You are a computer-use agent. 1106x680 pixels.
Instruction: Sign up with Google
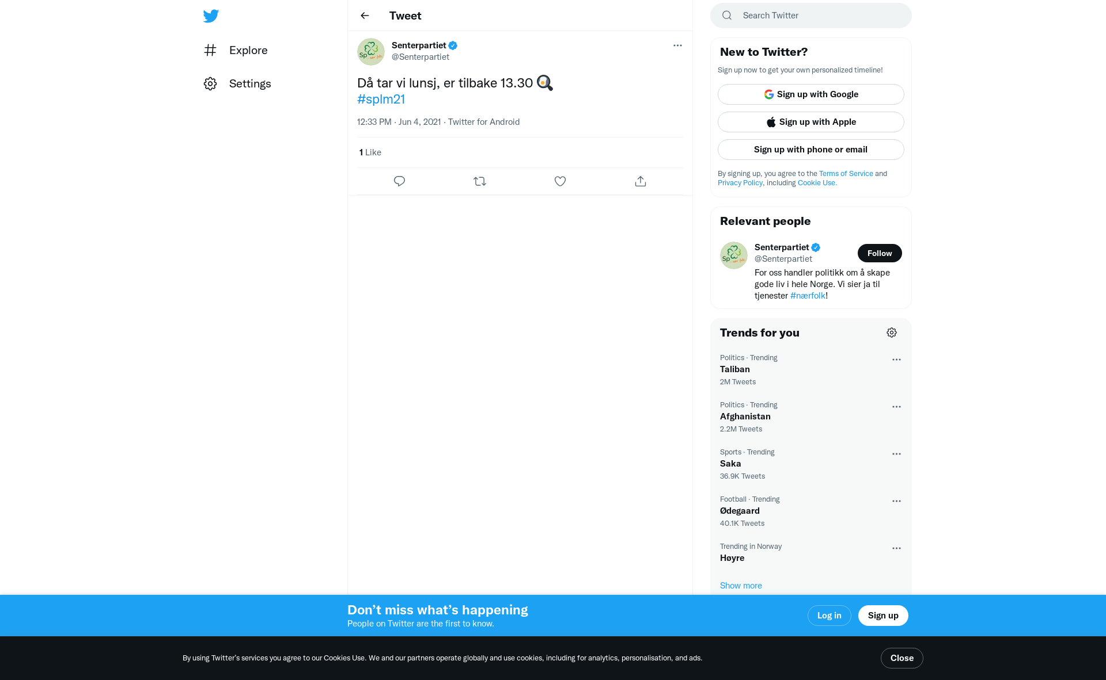click(811, 94)
